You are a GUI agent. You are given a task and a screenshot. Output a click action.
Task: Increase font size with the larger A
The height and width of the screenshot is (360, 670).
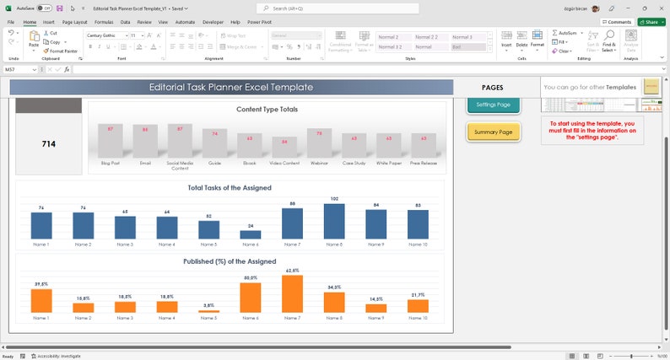[x=149, y=35]
